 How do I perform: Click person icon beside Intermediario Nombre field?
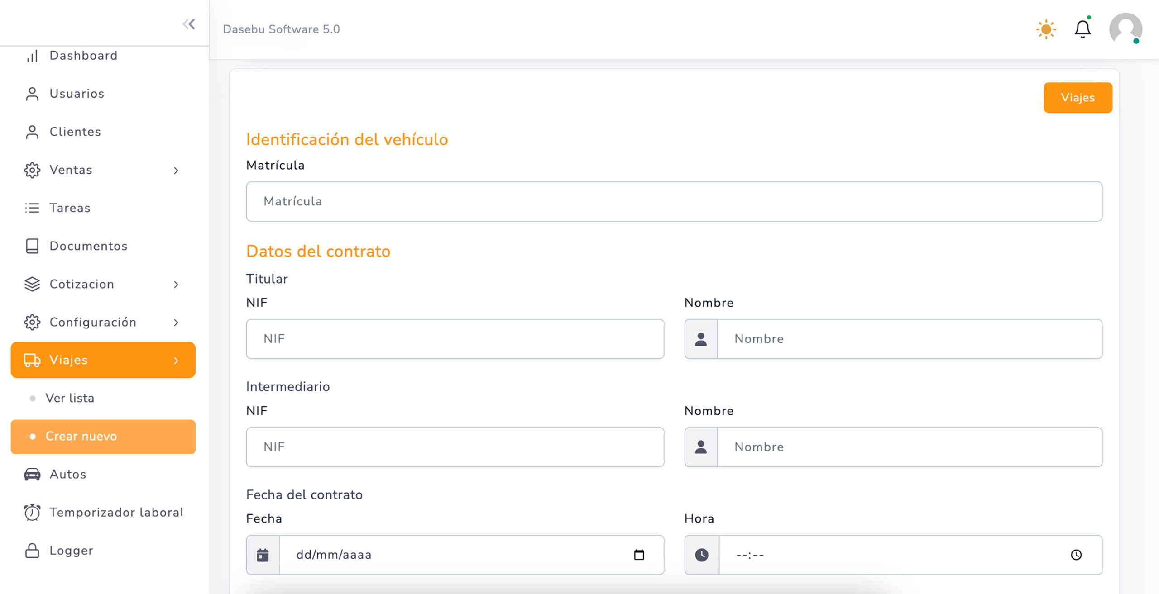click(x=701, y=447)
